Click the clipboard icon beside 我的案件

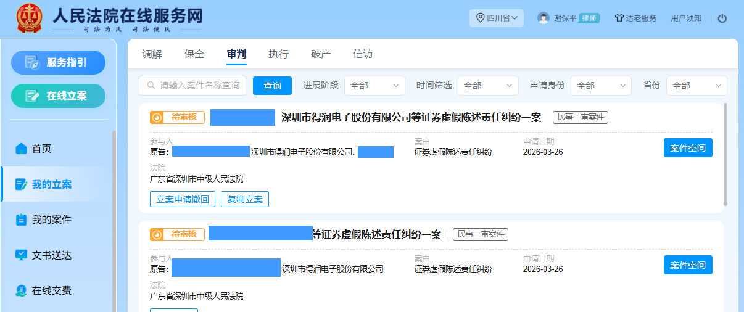pyautogui.click(x=21, y=220)
